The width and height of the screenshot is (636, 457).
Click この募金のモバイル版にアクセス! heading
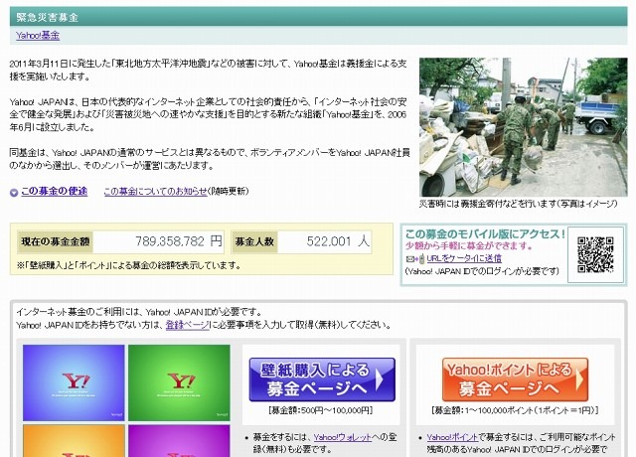pyautogui.click(x=485, y=234)
